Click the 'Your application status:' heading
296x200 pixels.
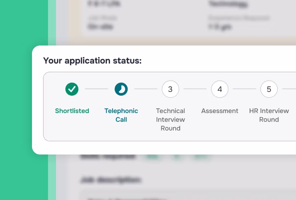pyautogui.click(x=92, y=61)
